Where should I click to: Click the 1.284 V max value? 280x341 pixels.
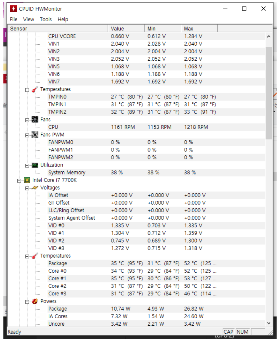[193, 36]
